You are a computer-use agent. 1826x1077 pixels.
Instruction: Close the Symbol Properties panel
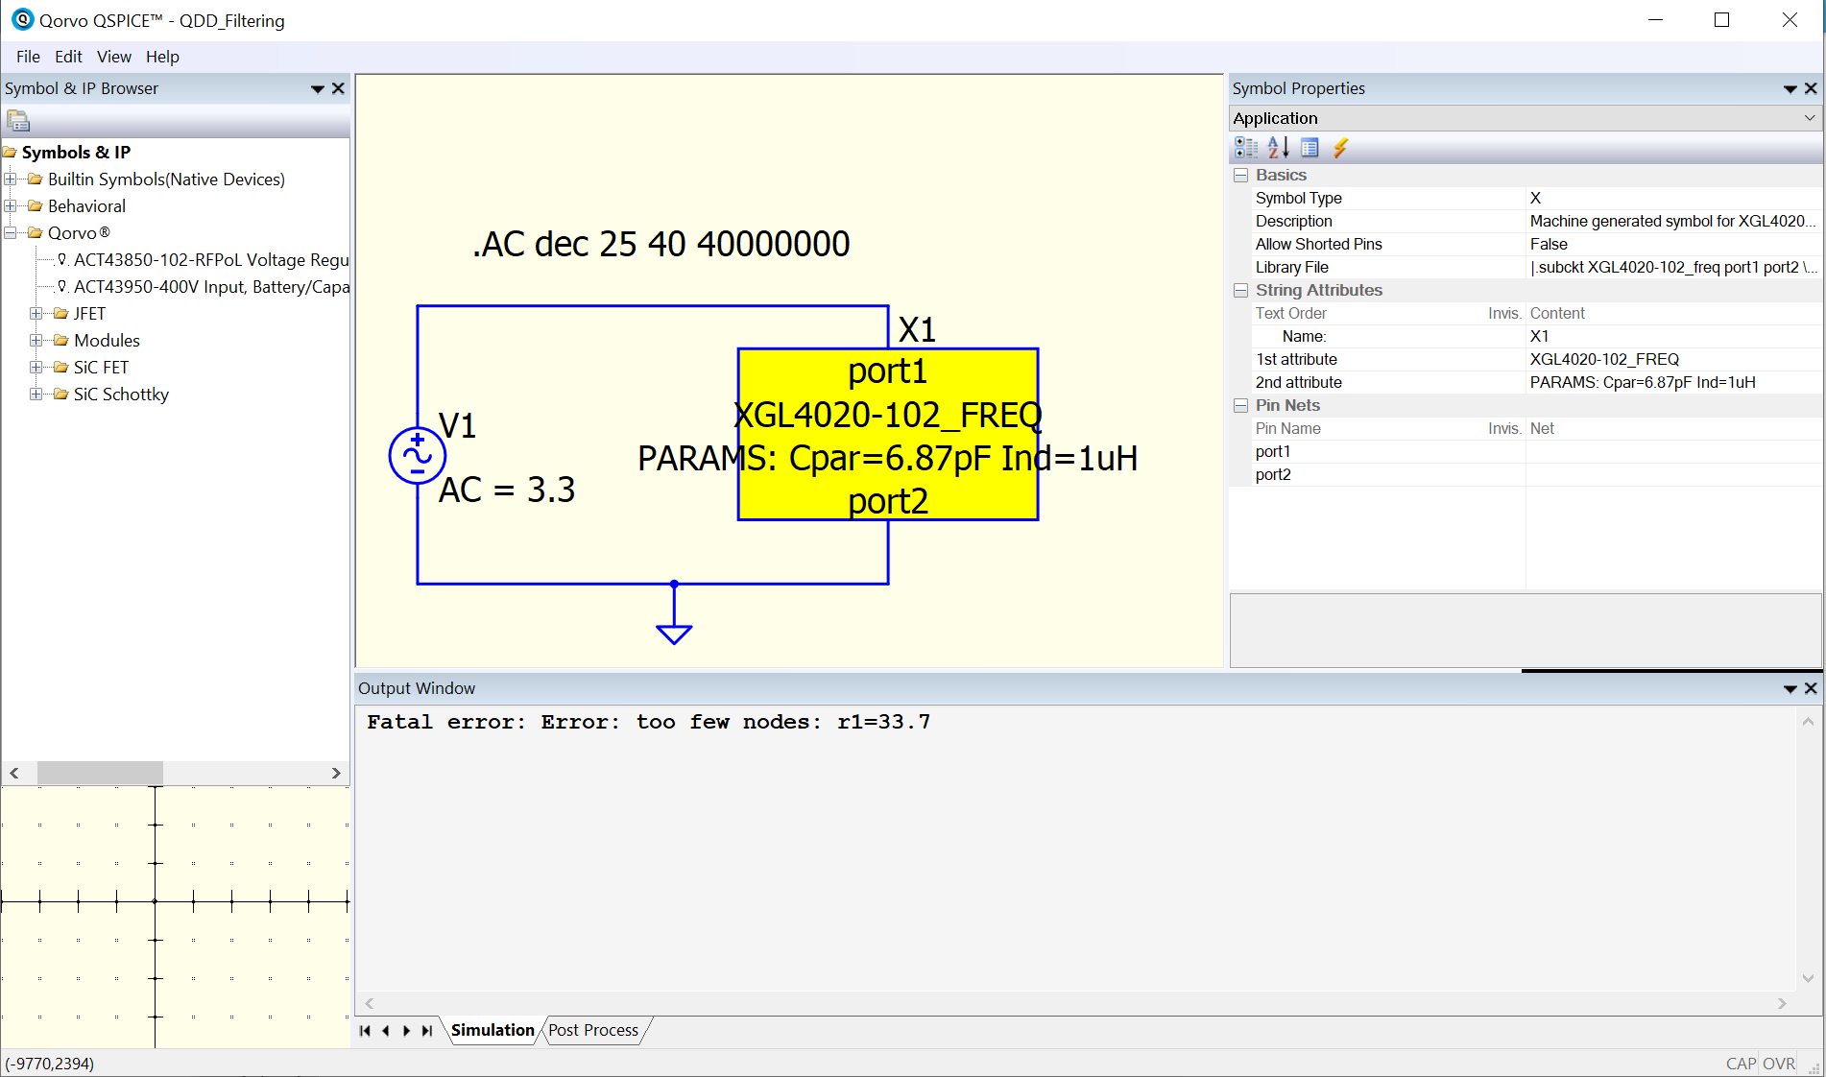tap(1811, 88)
